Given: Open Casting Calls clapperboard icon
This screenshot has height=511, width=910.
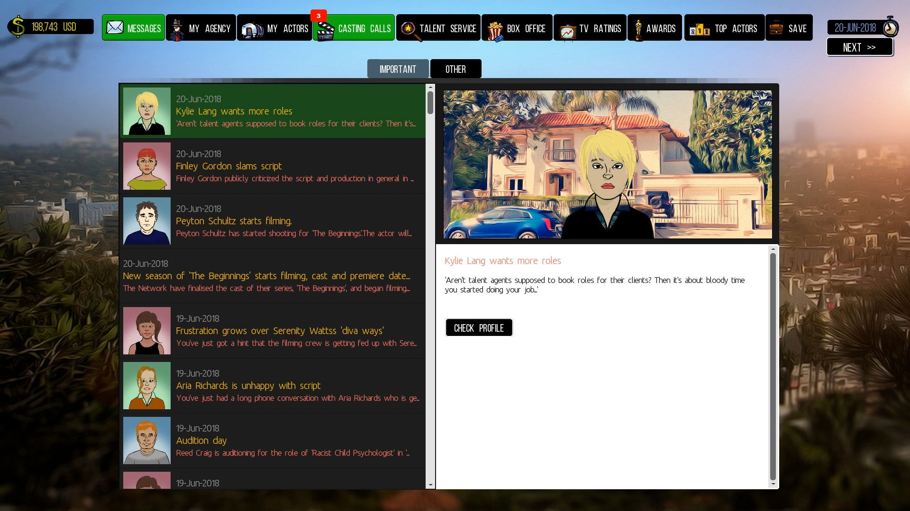Looking at the screenshot, I should click(x=325, y=30).
